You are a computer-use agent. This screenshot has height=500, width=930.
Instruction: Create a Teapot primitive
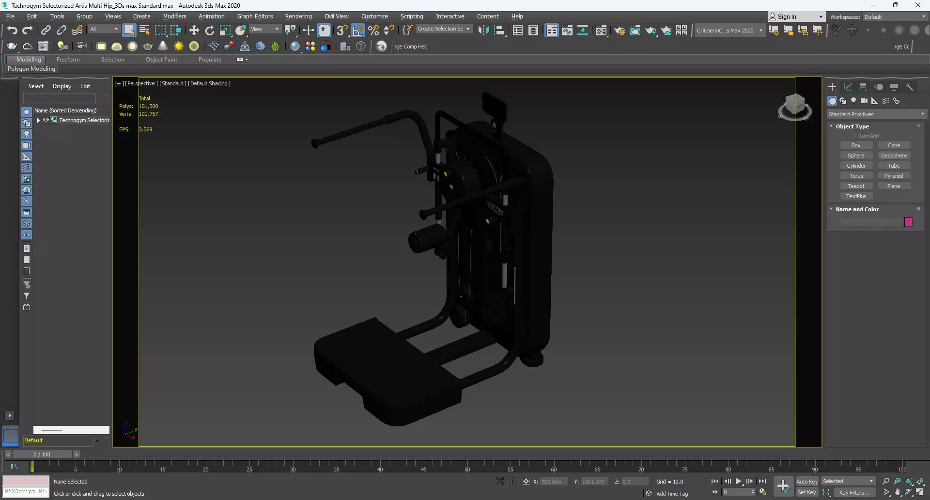856,186
